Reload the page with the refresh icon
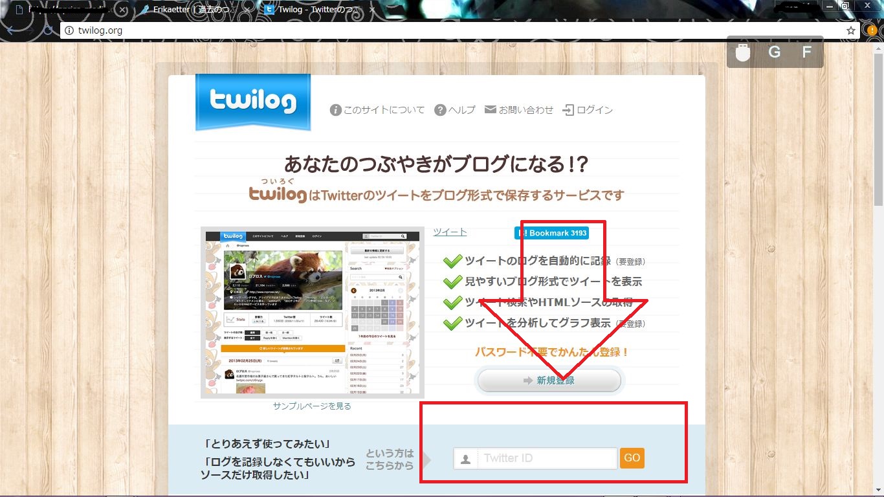Viewport: 884px width, 497px height. pos(49,30)
